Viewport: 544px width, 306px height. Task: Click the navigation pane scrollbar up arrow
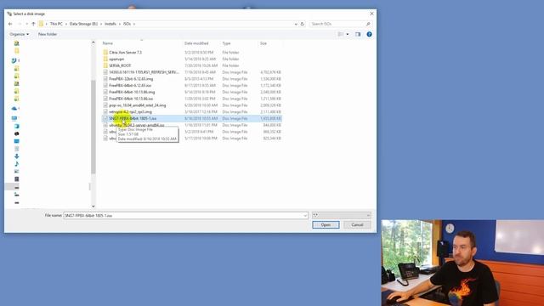(x=93, y=42)
